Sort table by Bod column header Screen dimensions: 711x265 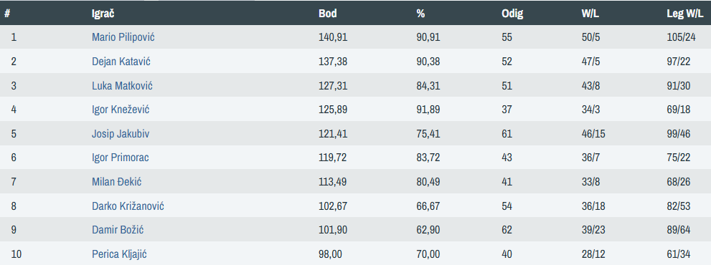pyautogui.click(x=328, y=13)
